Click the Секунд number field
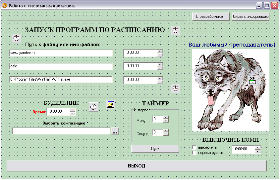Image resolution: width=280 pixels, height=180 pixels. [x=158, y=132]
